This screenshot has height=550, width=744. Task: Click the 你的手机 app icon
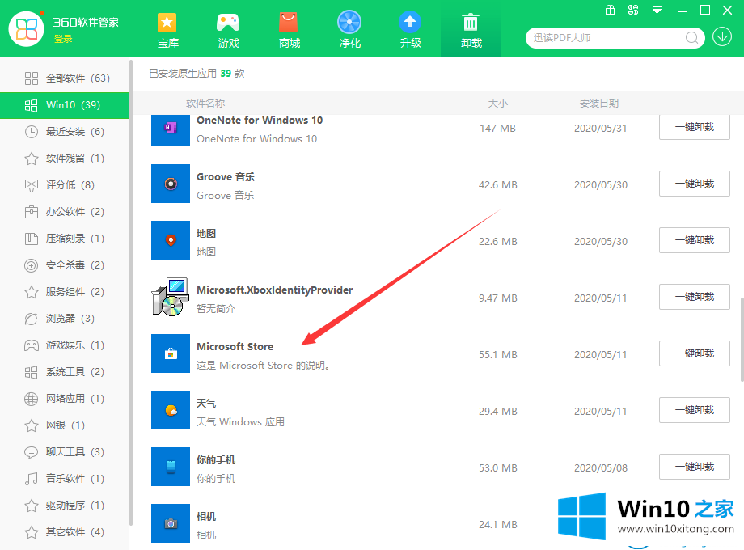(171, 467)
